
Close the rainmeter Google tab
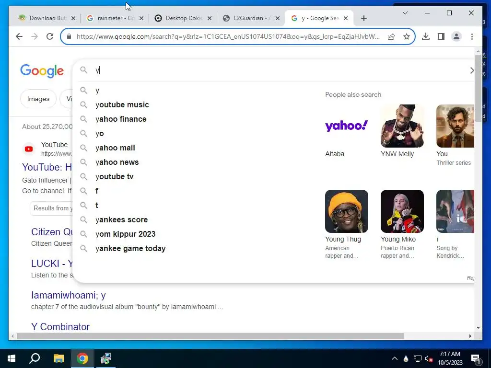pyautogui.click(x=141, y=19)
